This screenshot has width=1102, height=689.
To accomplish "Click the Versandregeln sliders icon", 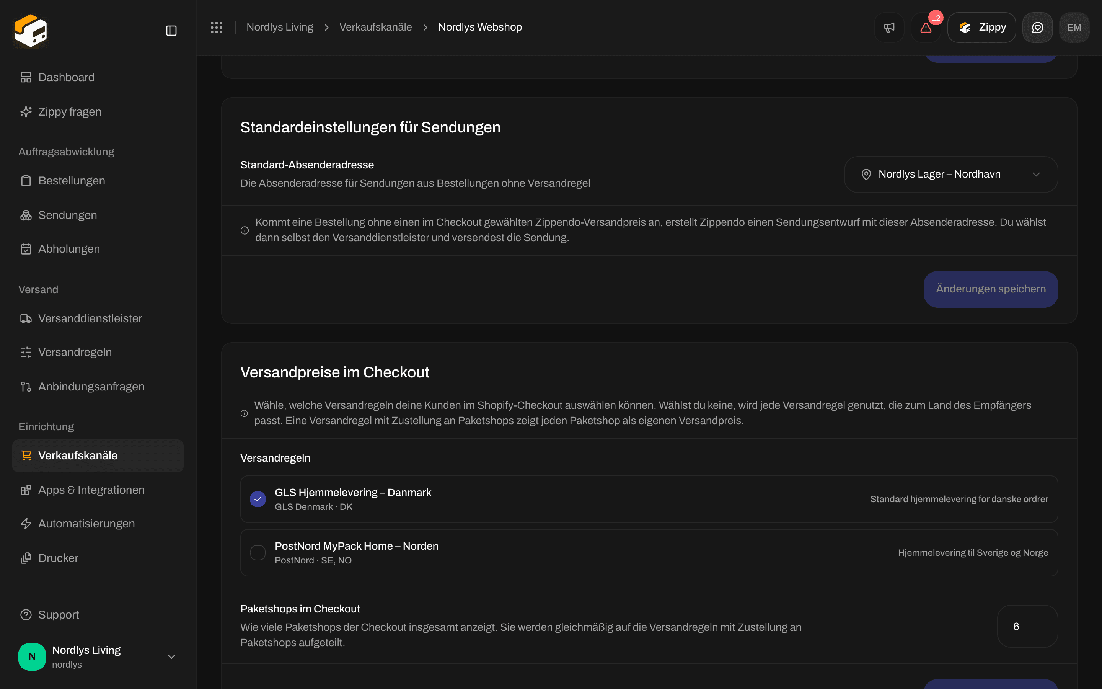I will (26, 352).
